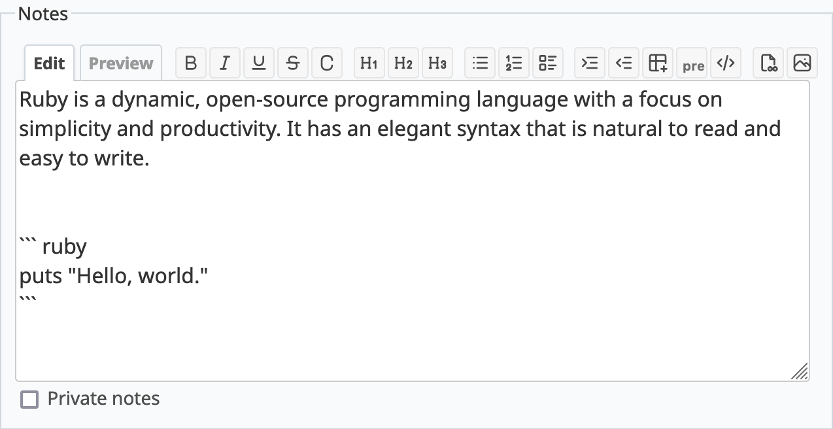The width and height of the screenshot is (833, 429).
Task: Insert Heading 2 with H2 icon
Action: (403, 63)
